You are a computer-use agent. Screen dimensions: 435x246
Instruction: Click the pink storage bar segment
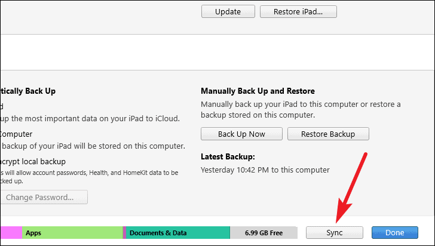click(x=11, y=233)
